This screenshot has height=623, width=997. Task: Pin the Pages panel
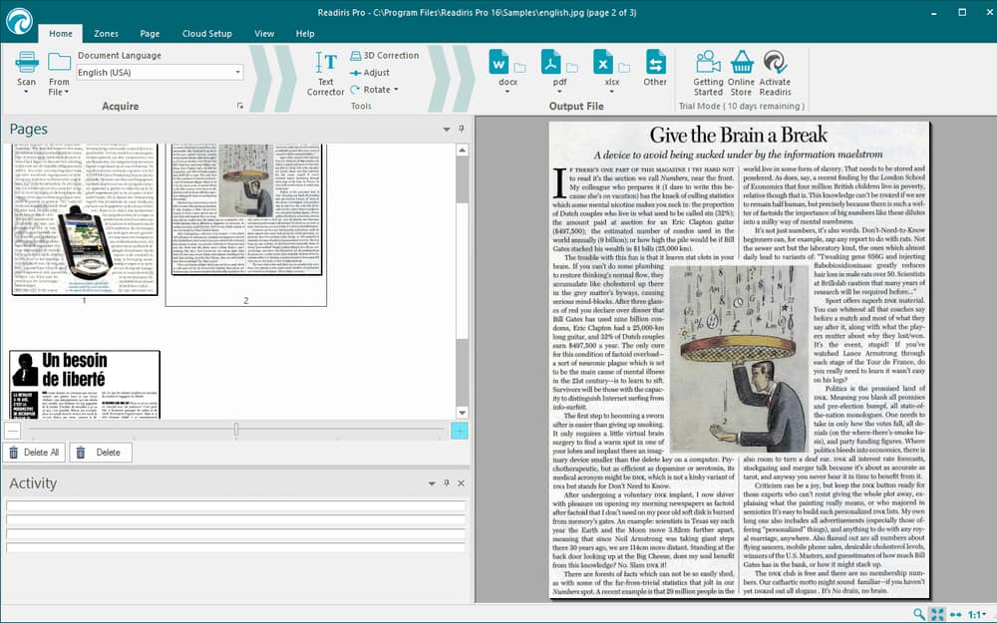tap(462, 129)
